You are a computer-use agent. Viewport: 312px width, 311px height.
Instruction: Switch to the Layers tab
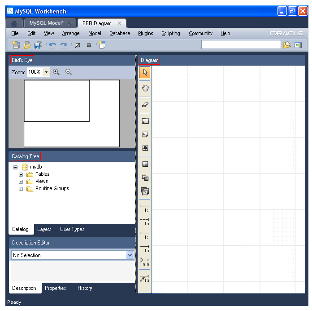(x=44, y=229)
